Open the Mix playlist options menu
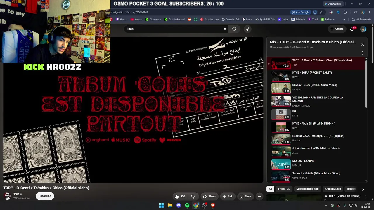 tap(362, 53)
